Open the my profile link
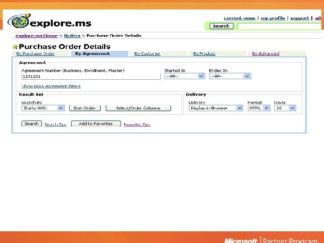This screenshot has width=324, height=243. point(273,18)
